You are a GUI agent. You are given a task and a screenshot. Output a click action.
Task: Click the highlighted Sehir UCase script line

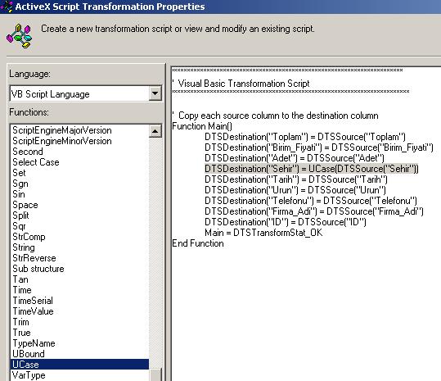click(312, 169)
